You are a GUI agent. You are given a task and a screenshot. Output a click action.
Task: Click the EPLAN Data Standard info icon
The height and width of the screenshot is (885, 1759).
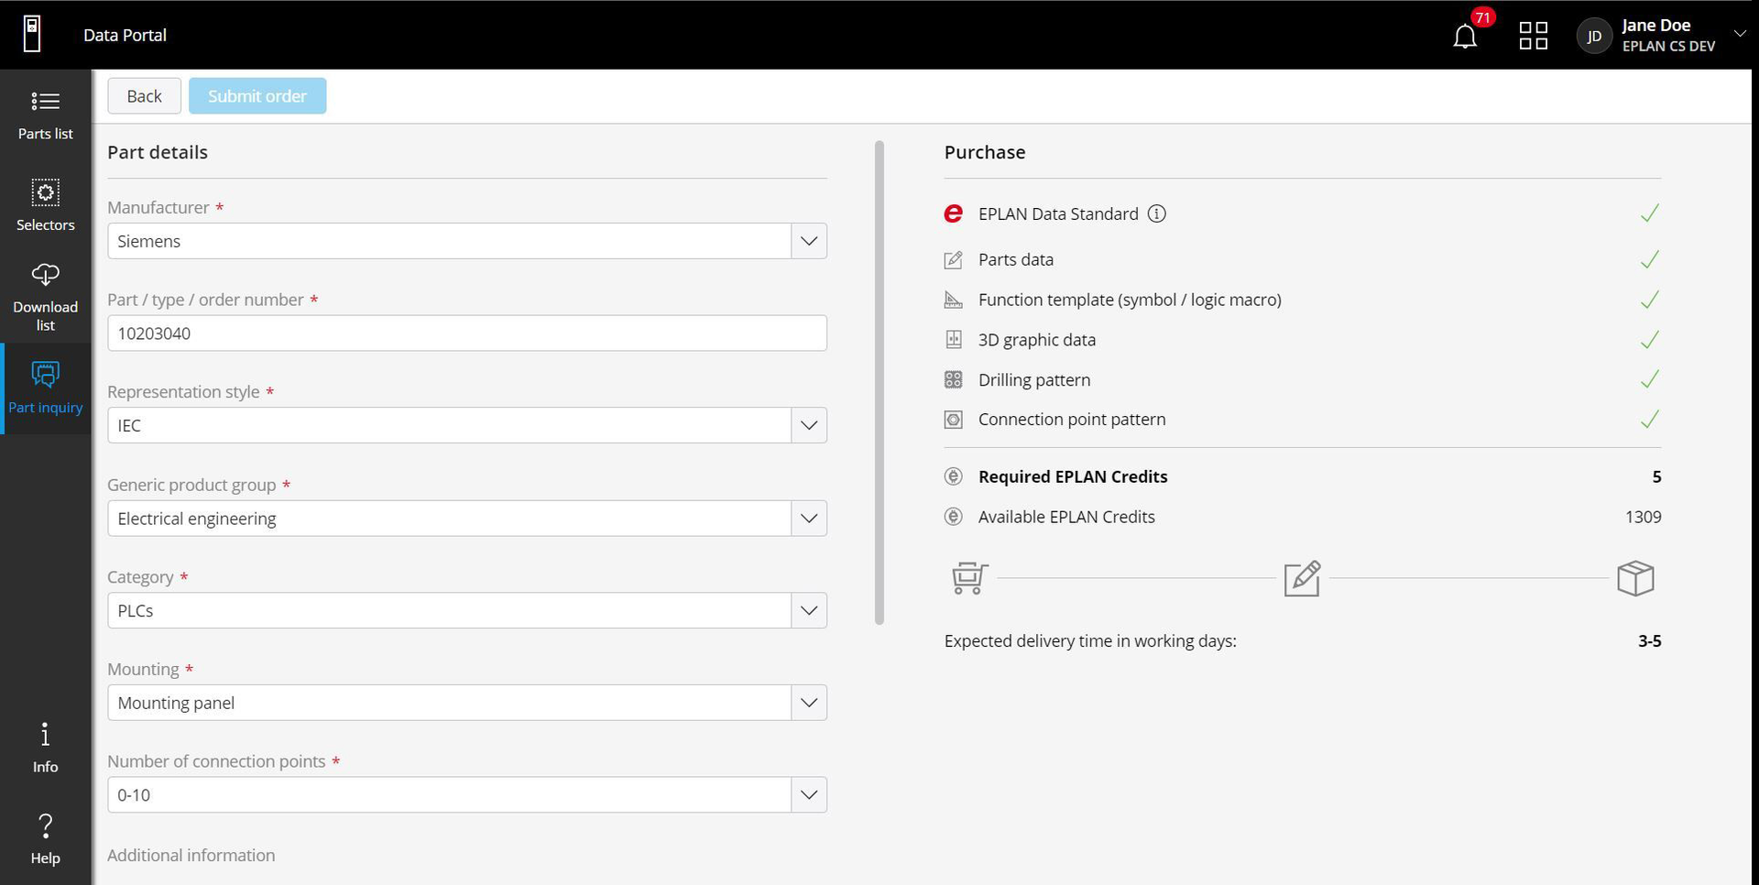(1156, 213)
